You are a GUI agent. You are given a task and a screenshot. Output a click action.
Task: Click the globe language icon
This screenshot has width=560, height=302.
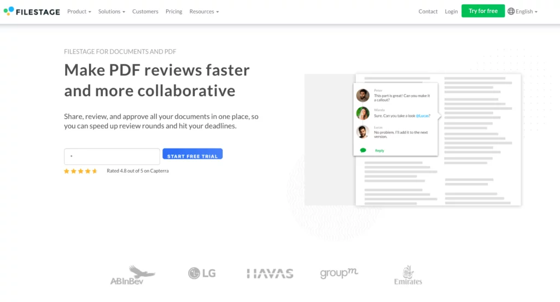[x=511, y=11]
